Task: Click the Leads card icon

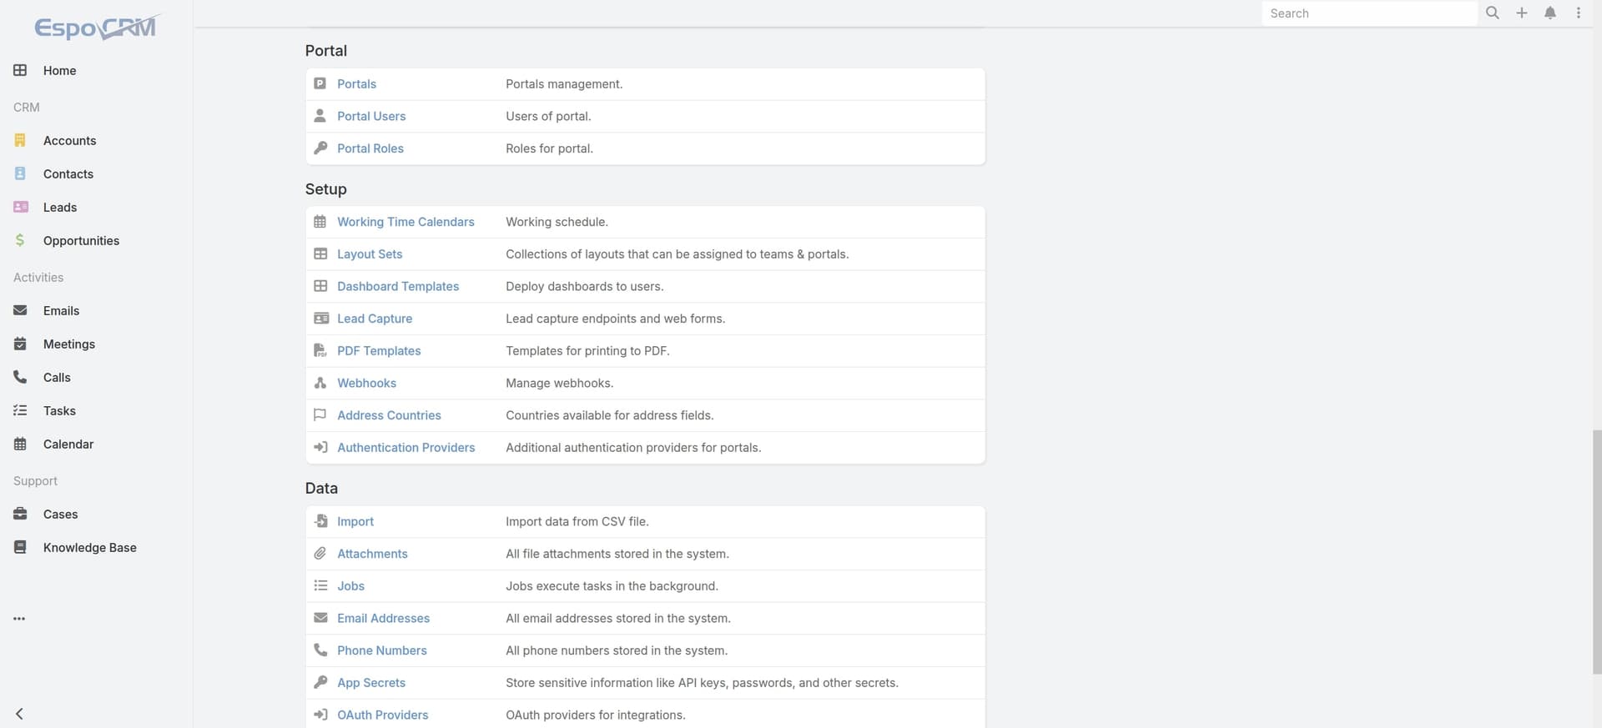Action: click(21, 207)
